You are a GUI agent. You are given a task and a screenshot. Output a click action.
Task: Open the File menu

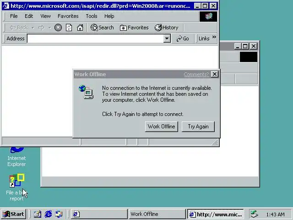[14, 16]
